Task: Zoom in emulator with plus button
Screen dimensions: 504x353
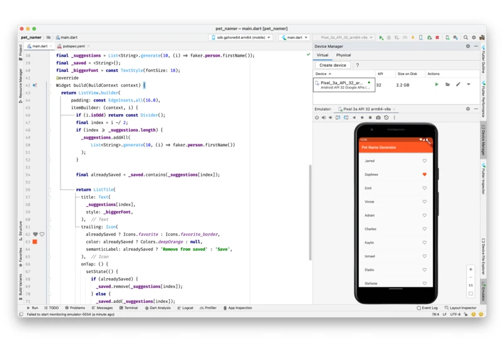Action: (x=471, y=269)
